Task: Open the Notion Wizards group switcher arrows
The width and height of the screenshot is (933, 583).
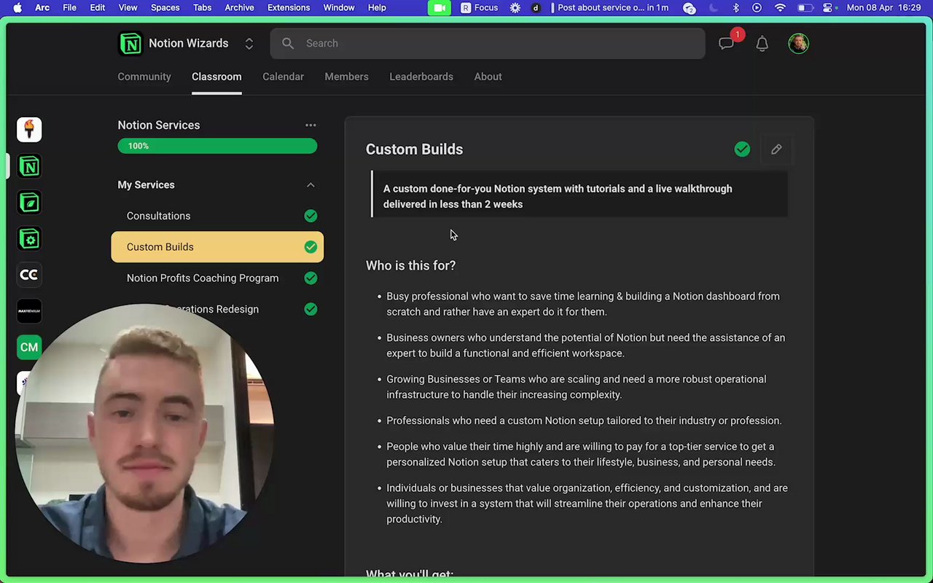Action: coord(249,44)
